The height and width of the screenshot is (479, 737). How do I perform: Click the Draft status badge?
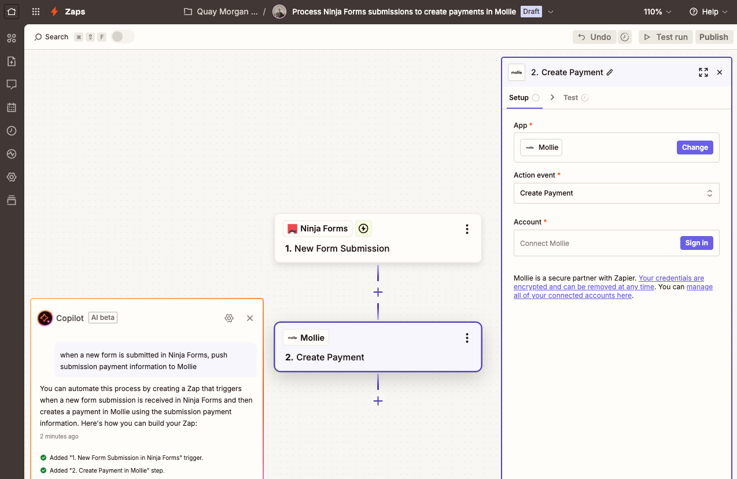coord(531,12)
